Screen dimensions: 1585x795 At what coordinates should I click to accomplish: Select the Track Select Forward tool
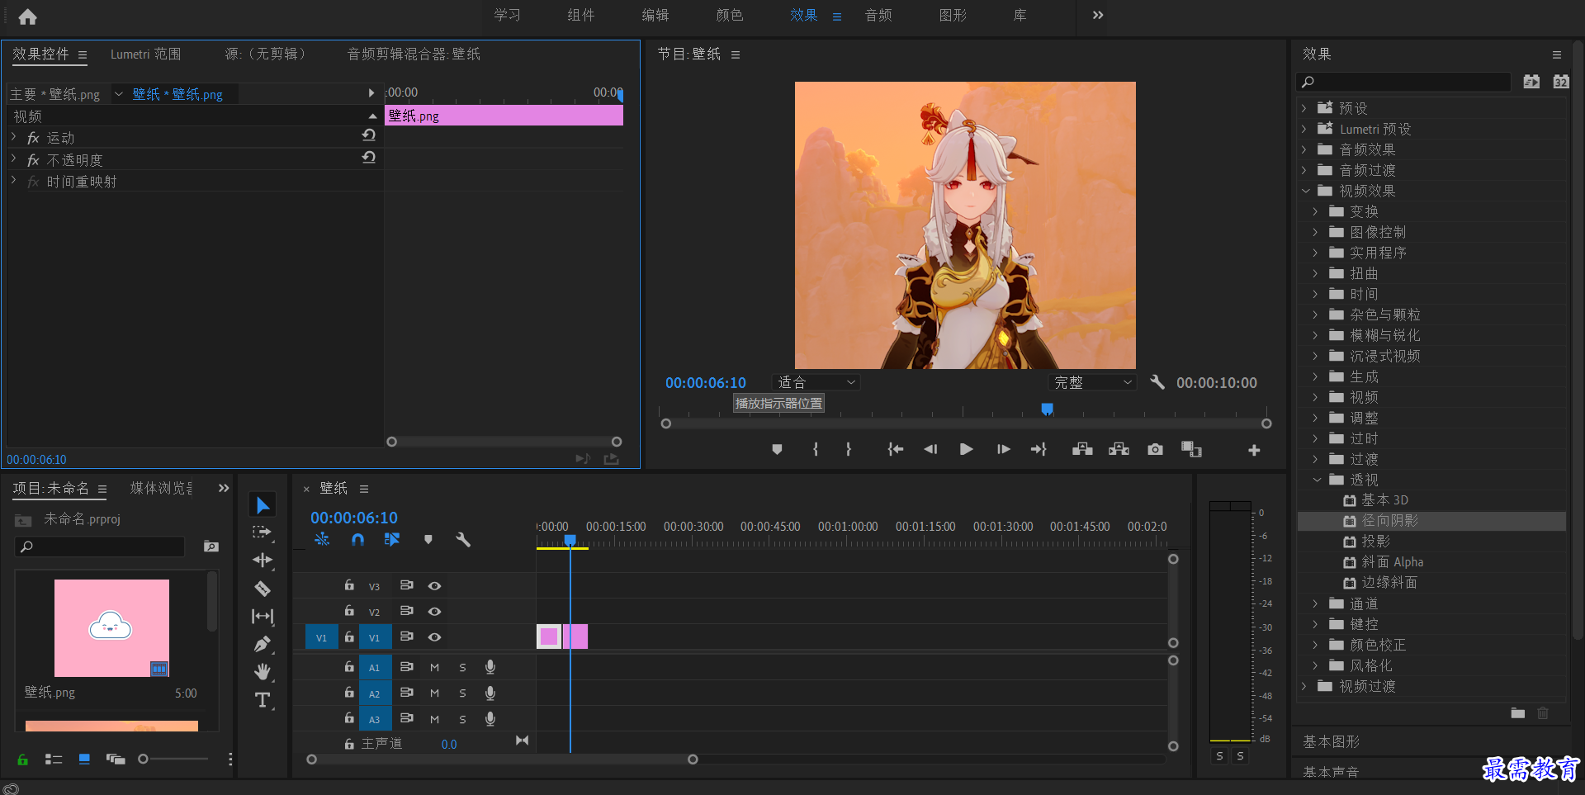pos(263,532)
